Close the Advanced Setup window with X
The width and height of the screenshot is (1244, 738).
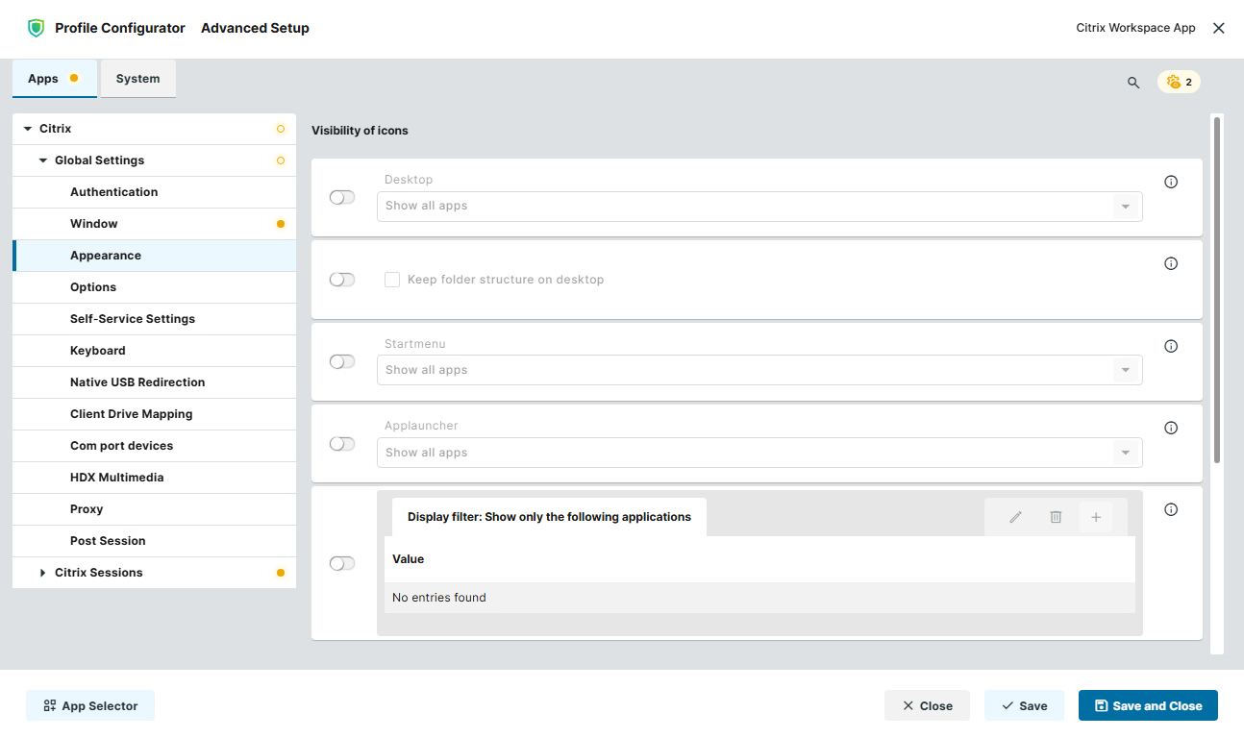point(1219,28)
